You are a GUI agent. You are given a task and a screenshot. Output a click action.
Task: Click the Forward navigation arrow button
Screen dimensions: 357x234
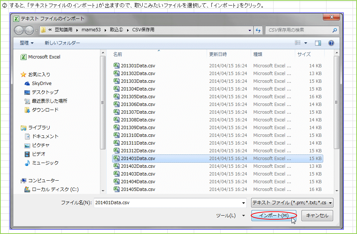(29, 30)
